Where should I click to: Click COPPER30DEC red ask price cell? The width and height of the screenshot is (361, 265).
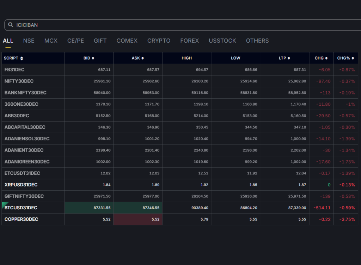click(138, 219)
